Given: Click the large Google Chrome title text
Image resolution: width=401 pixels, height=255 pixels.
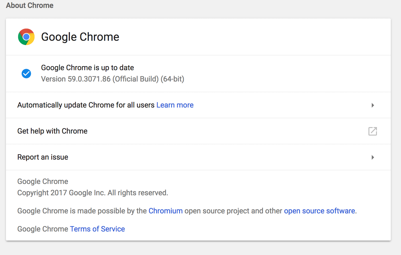Looking at the screenshot, I should pos(80,37).
